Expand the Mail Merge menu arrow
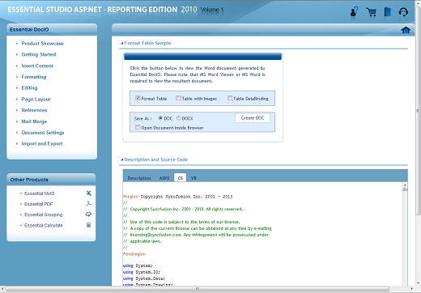Image resolution: width=421 pixels, height=293 pixels. (17, 121)
